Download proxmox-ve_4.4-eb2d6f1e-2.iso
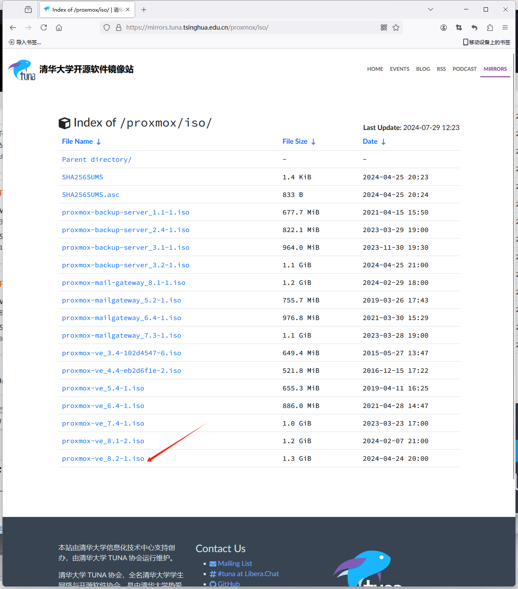This screenshot has height=589, width=518. (x=122, y=371)
